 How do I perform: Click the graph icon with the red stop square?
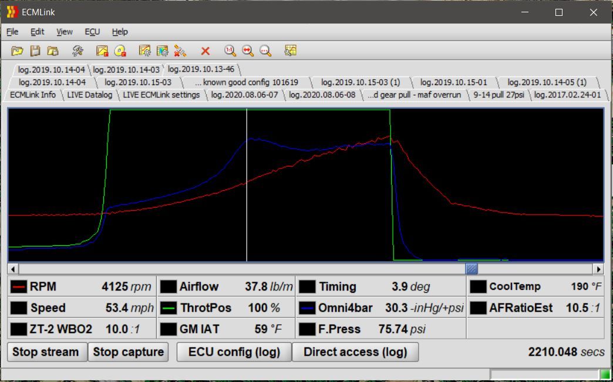point(102,51)
